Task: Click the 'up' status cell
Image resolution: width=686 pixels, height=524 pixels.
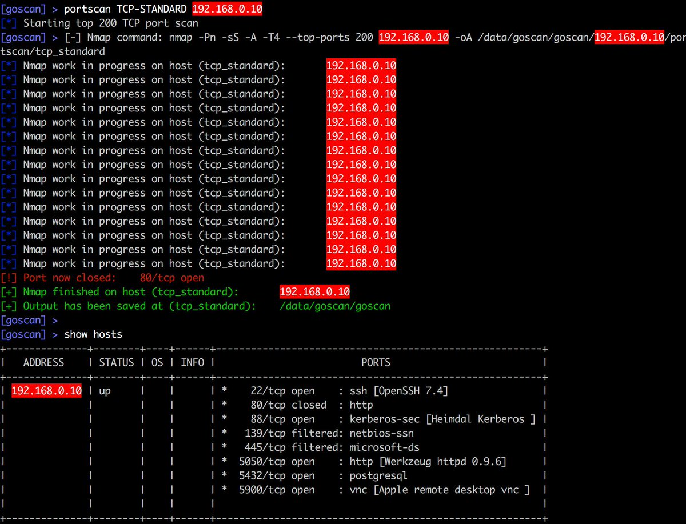Action: click(105, 391)
